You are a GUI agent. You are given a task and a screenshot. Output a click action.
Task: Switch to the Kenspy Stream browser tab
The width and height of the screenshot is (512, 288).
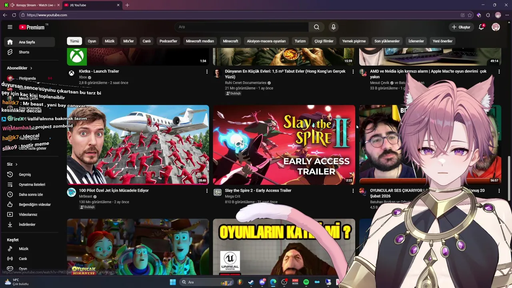click(32, 5)
